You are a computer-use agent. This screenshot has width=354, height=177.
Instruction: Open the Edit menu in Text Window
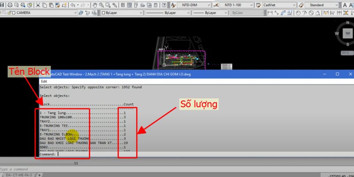[x=43, y=81]
